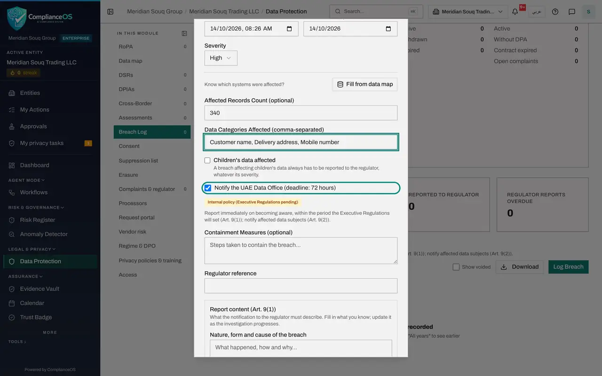Click the Containment Measures text area
Screen dimensions: 602x376
[301, 251]
